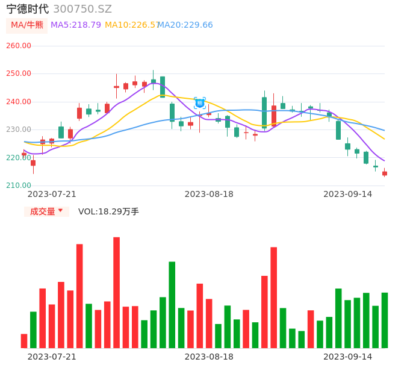
Task: Click the stock code 300750.SZ
Action: (x=82, y=9)
